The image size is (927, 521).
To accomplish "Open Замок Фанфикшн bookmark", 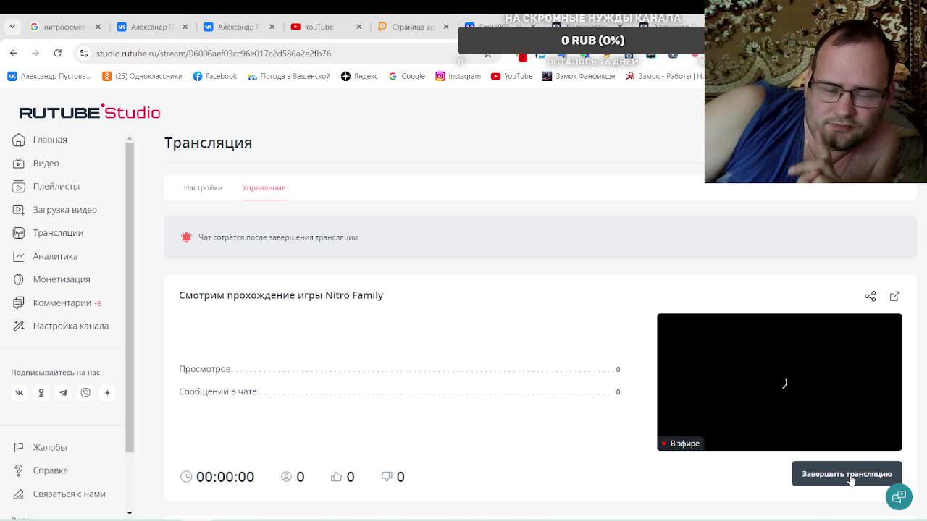I will tap(579, 76).
